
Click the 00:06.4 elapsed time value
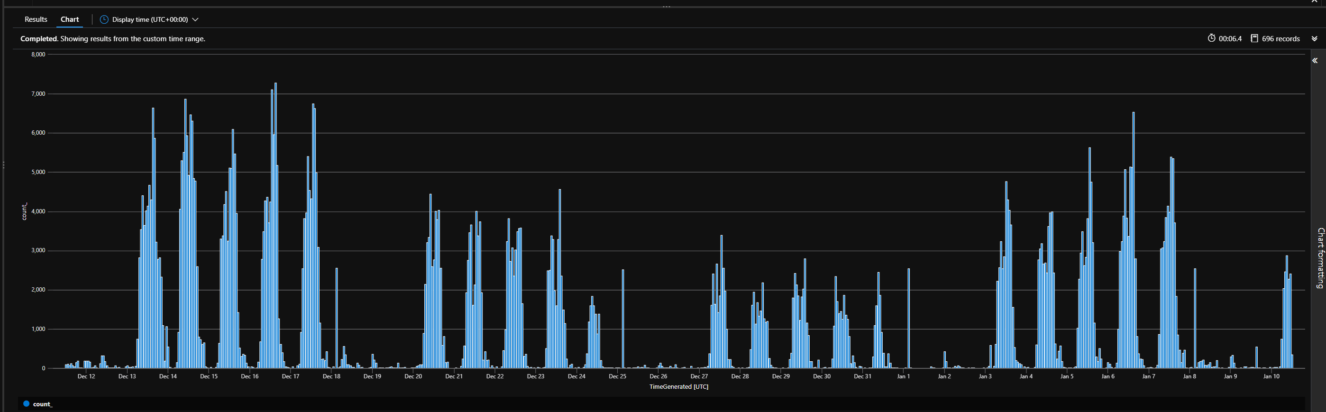[1230, 38]
